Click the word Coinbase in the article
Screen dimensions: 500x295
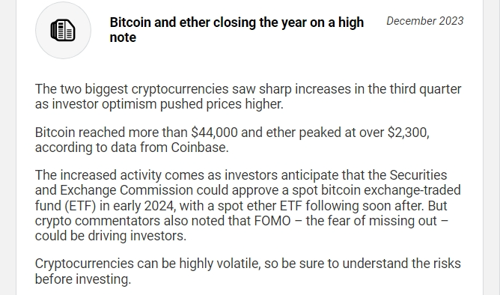[x=200, y=147]
